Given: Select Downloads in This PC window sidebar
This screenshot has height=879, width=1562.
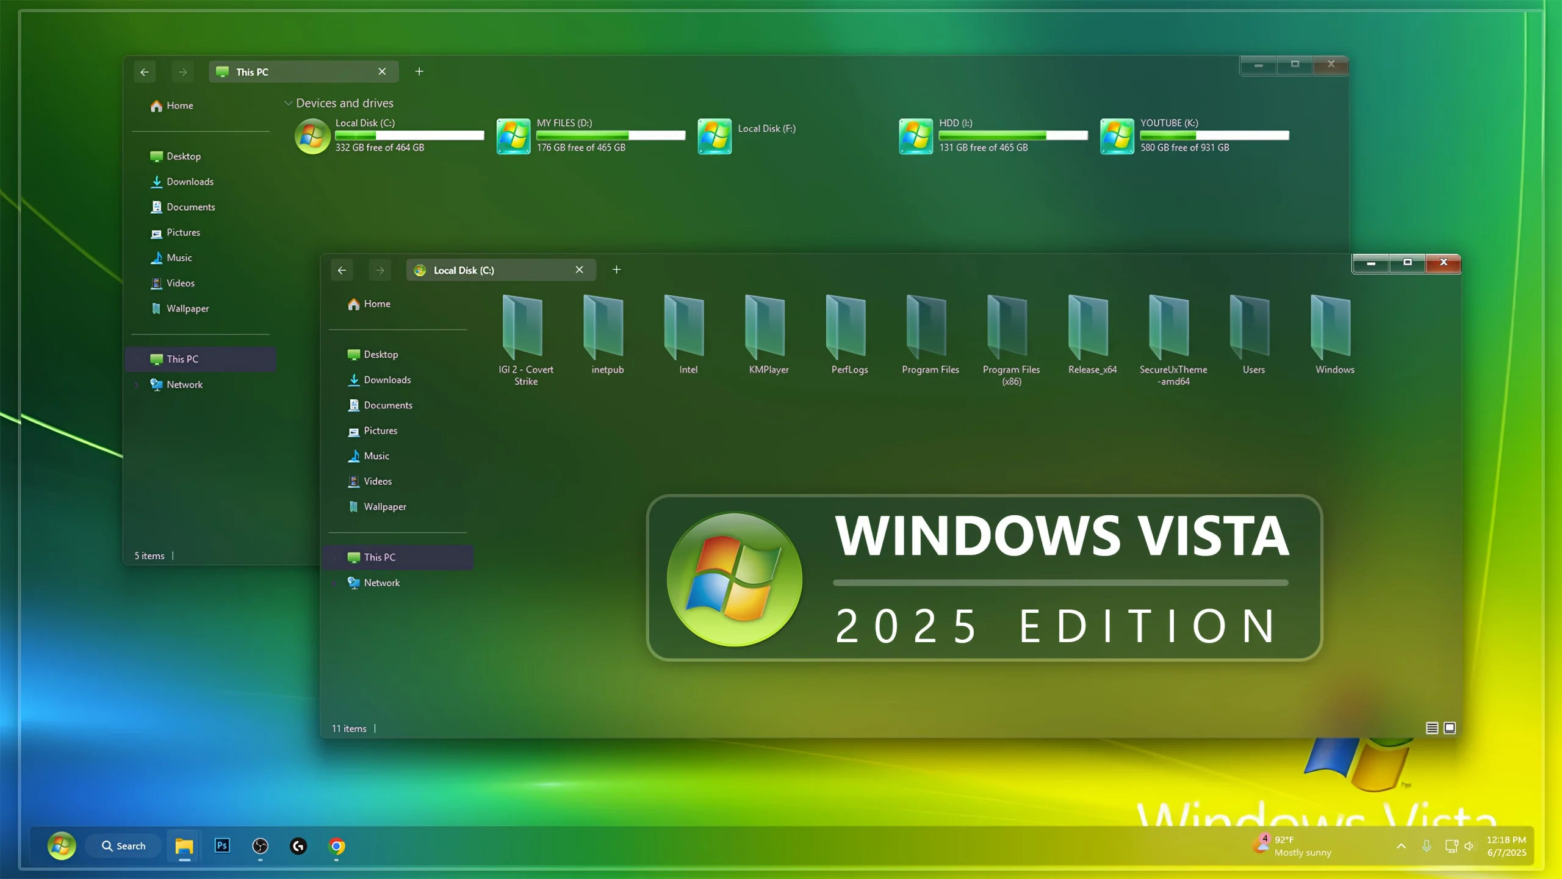Looking at the screenshot, I should [200, 182].
